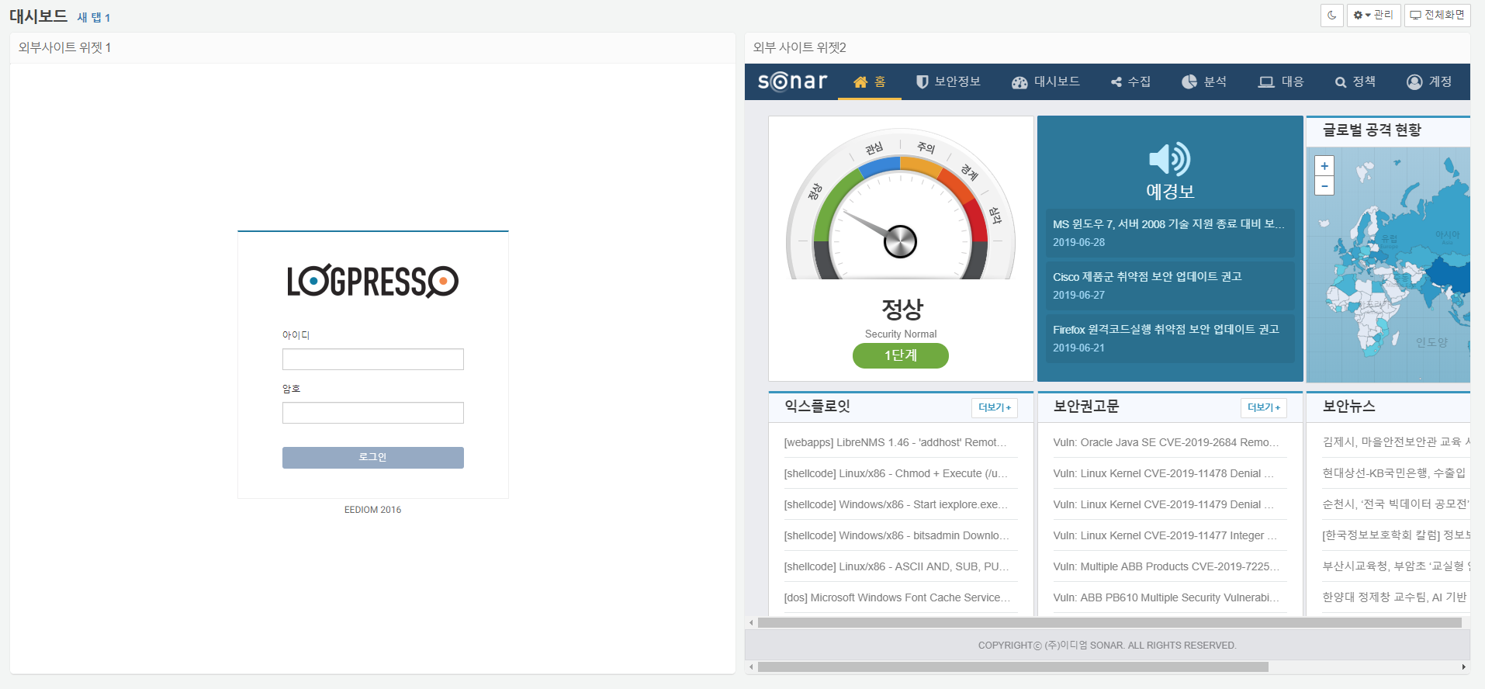Open Firefox 원격코드실행 취약점 alert
The image size is (1485, 689).
[1170, 338]
